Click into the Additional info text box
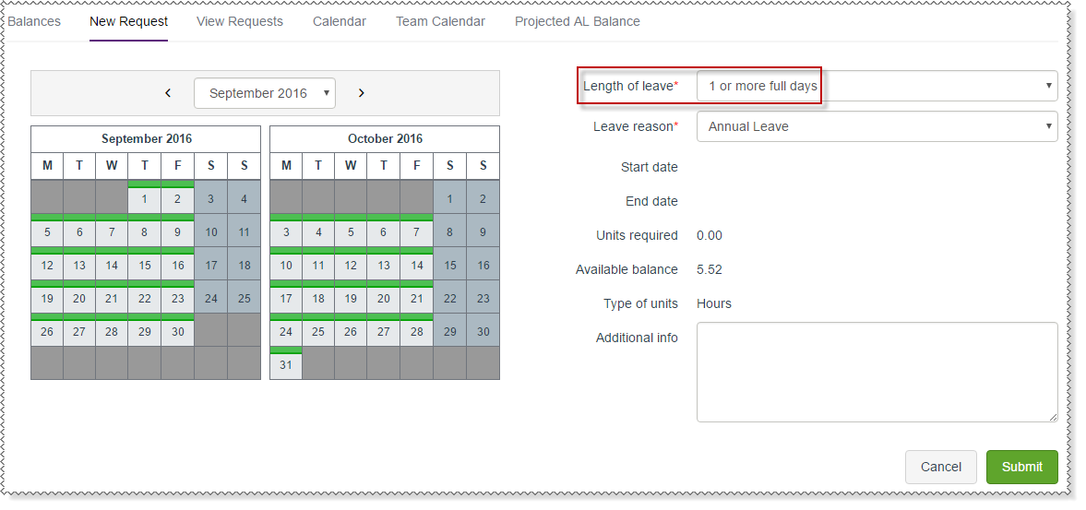This screenshot has height=510, width=1086. [876, 372]
